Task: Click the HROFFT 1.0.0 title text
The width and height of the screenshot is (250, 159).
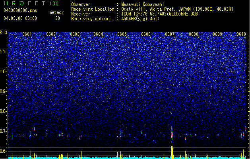Action: [31, 3]
